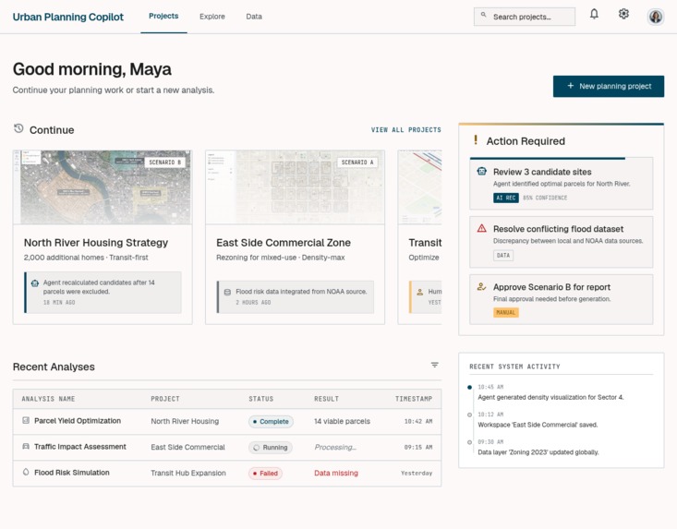Sort by PROJECT column header
The width and height of the screenshot is (677, 529).
click(x=165, y=399)
